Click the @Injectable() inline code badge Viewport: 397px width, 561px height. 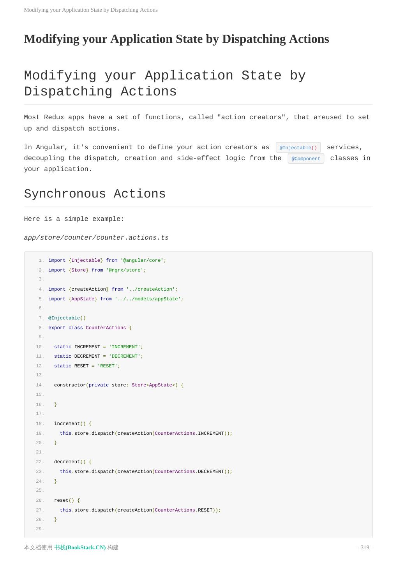[x=298, y=148]
